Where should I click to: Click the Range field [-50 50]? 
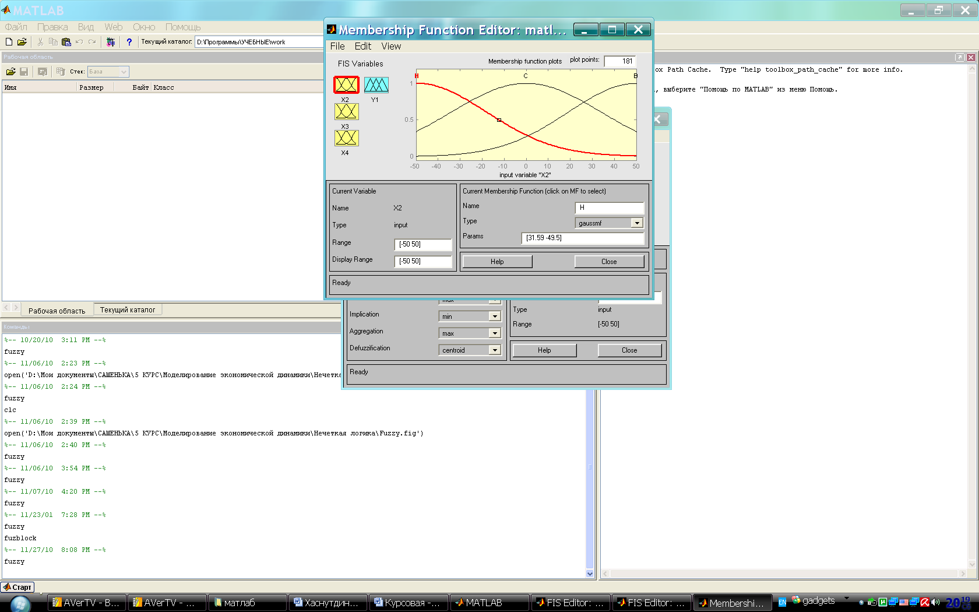pos(423,244)
